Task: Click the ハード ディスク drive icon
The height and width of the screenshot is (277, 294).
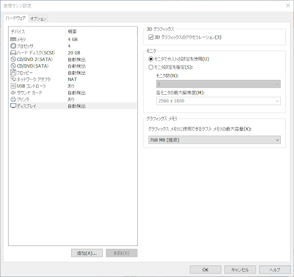Action: [13, 53]
